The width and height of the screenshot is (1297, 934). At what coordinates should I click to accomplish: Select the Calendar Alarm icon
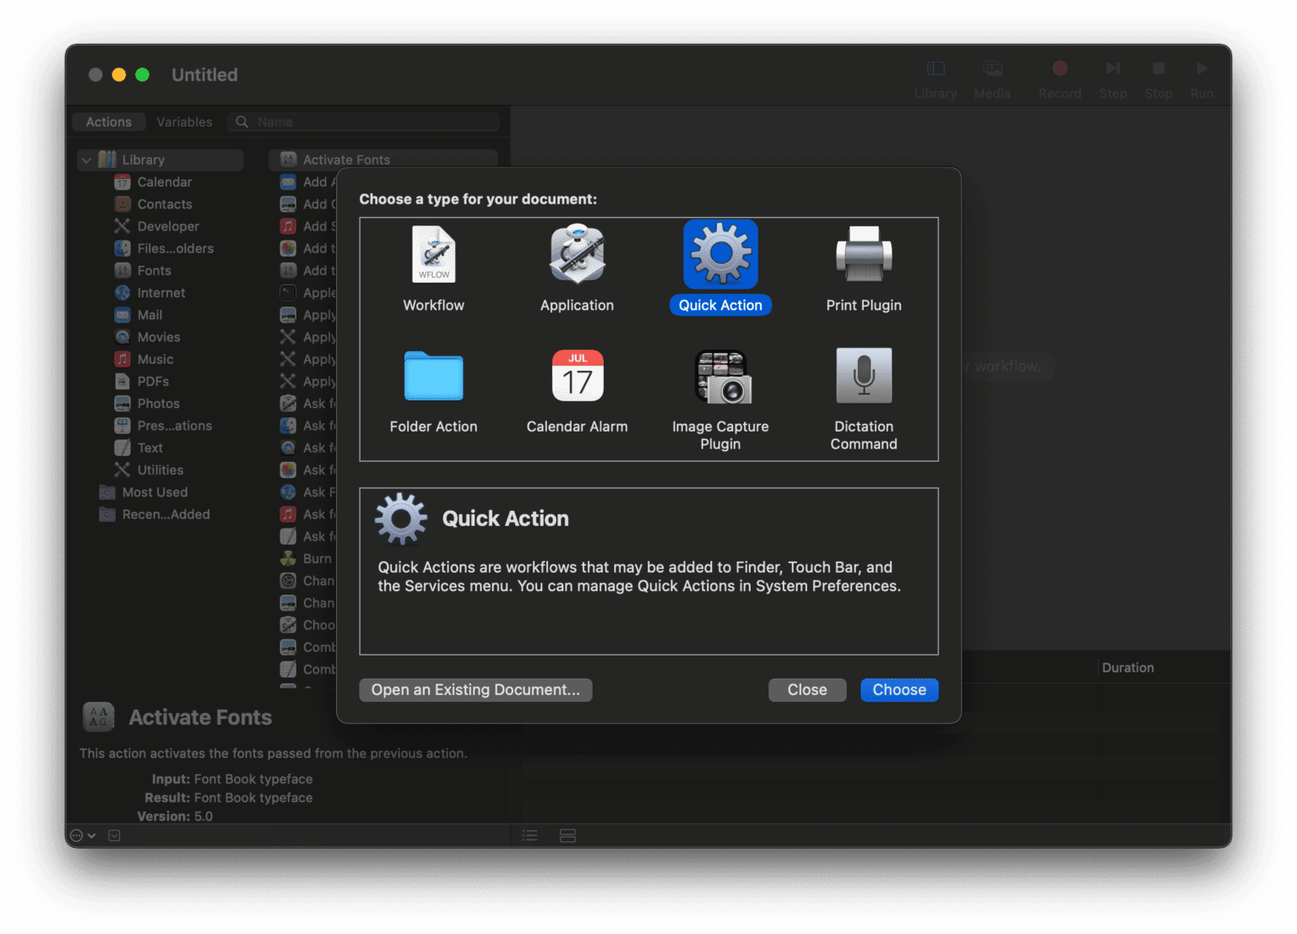577,376
